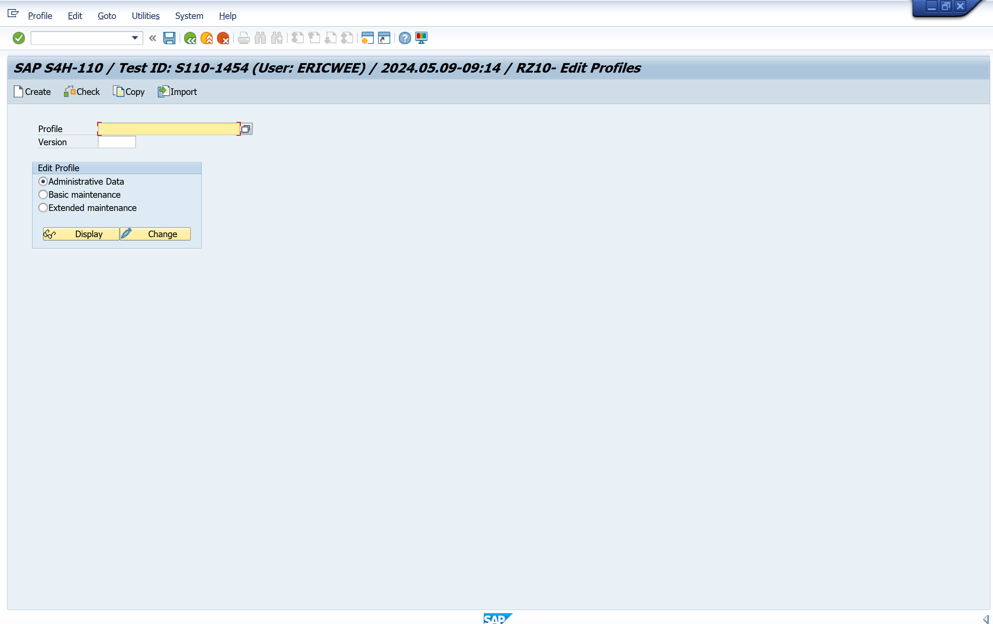Screen dimensions: 993x624
Task: Expand the command field dropdown arrow
Action: pyautogui.click(x=135, y=38)
